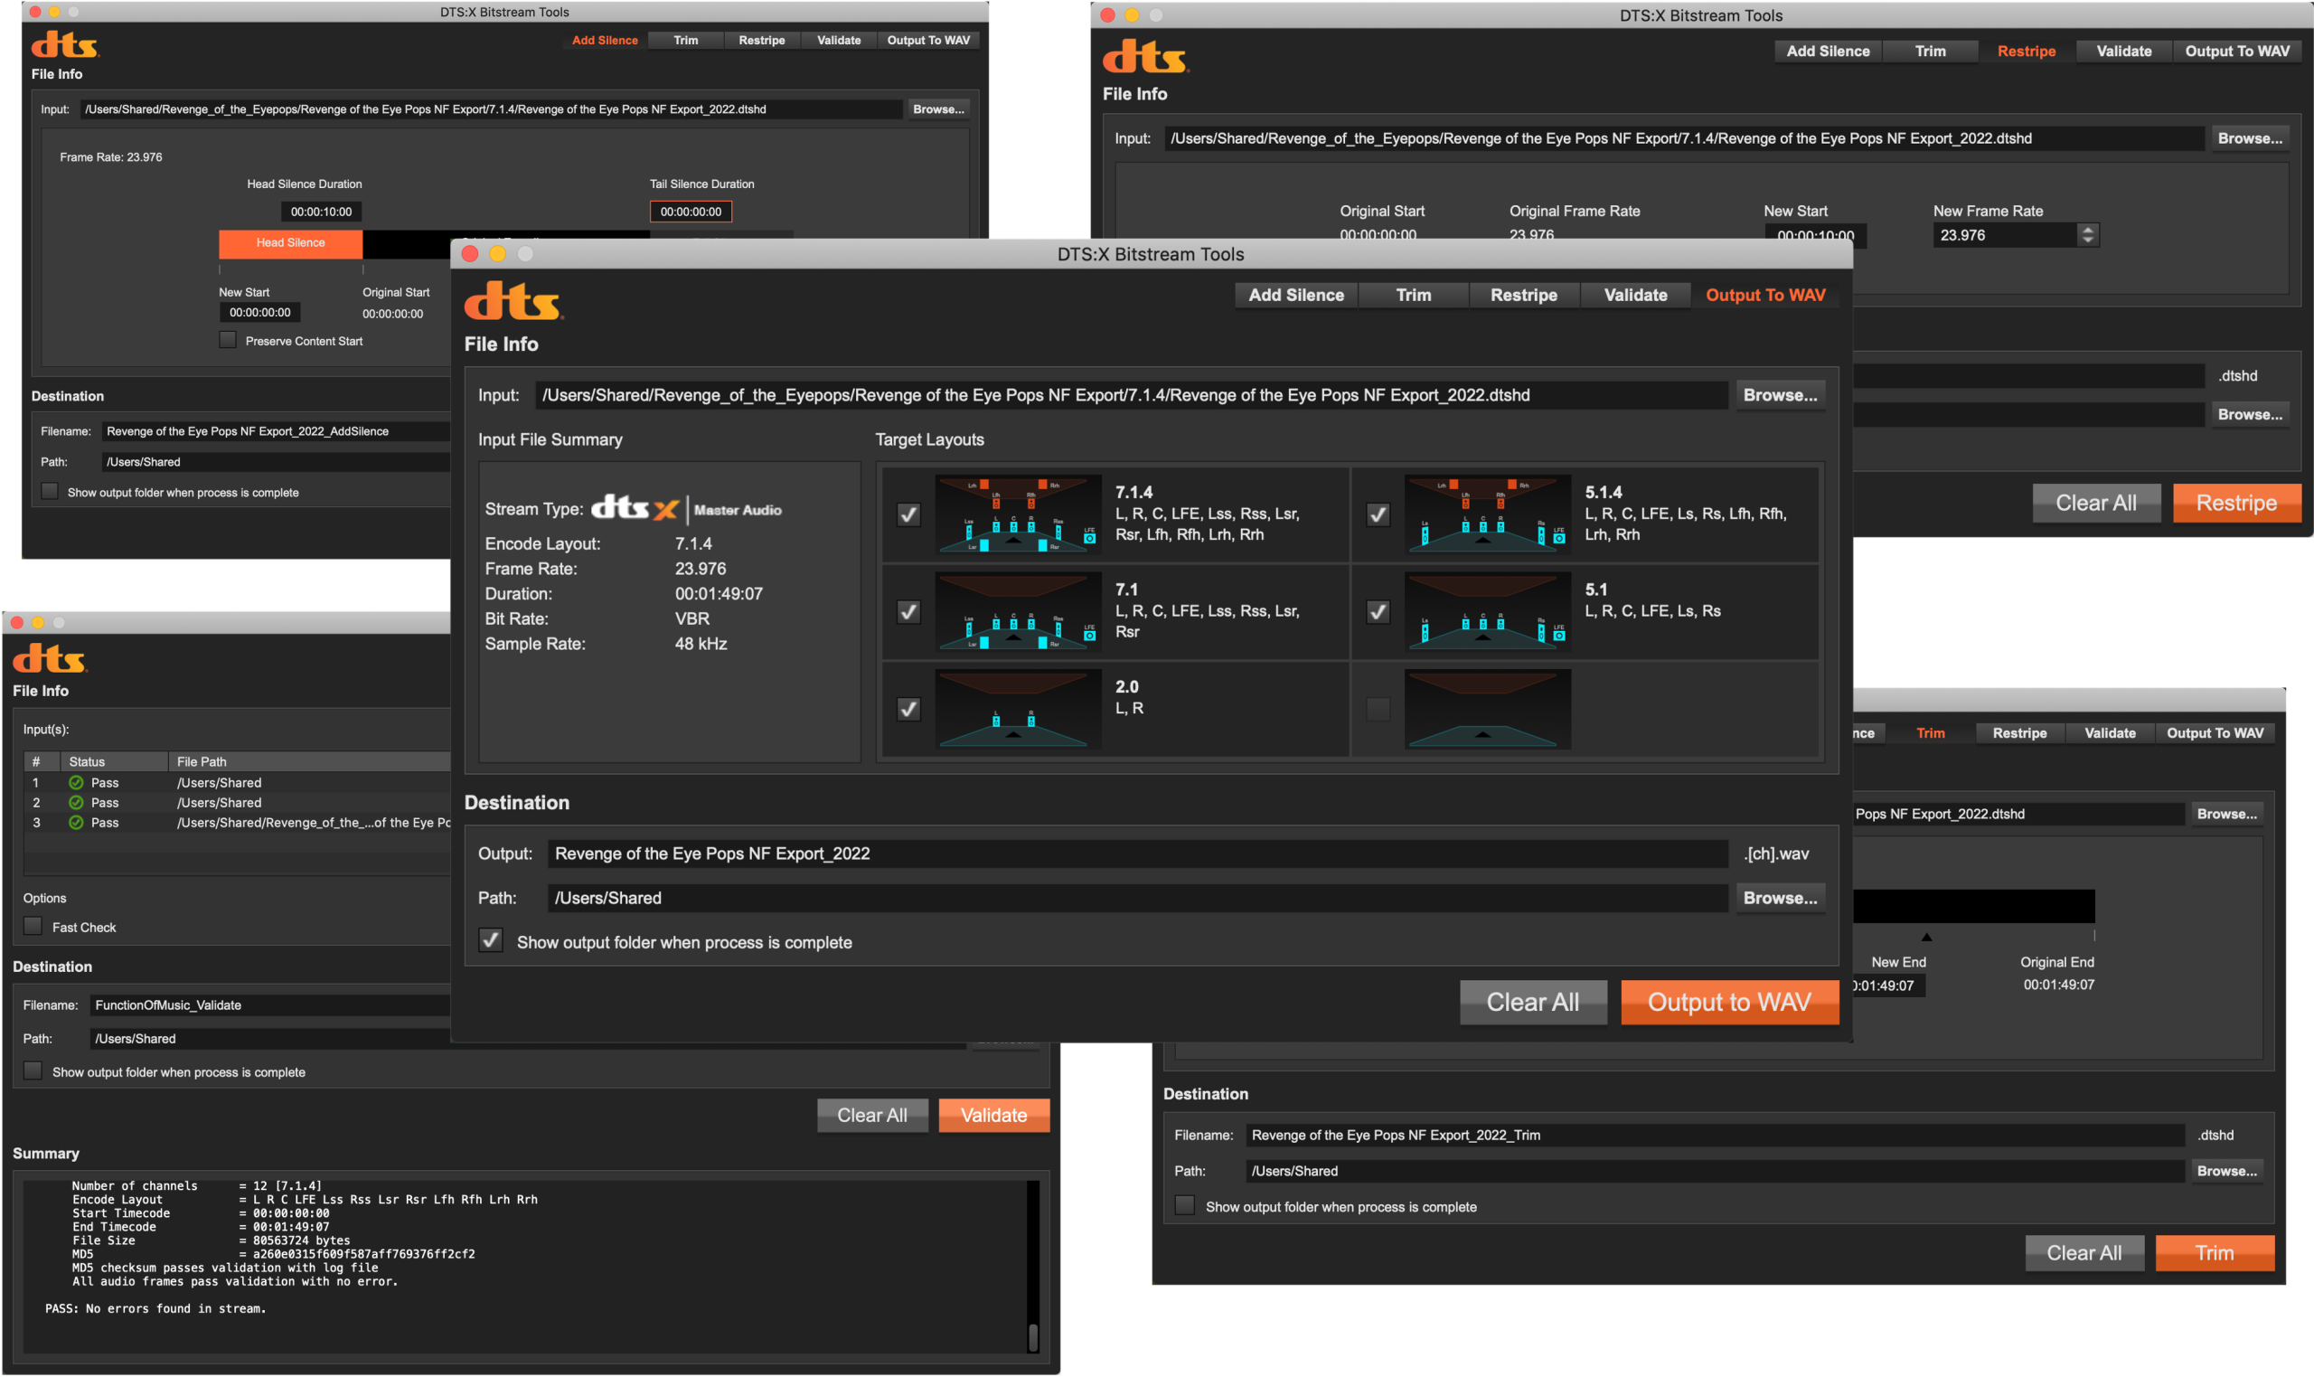Click Browse next to the Input path
Image resolution: width=2314 pixels, height=1377 pixels.
[1779, 395]
